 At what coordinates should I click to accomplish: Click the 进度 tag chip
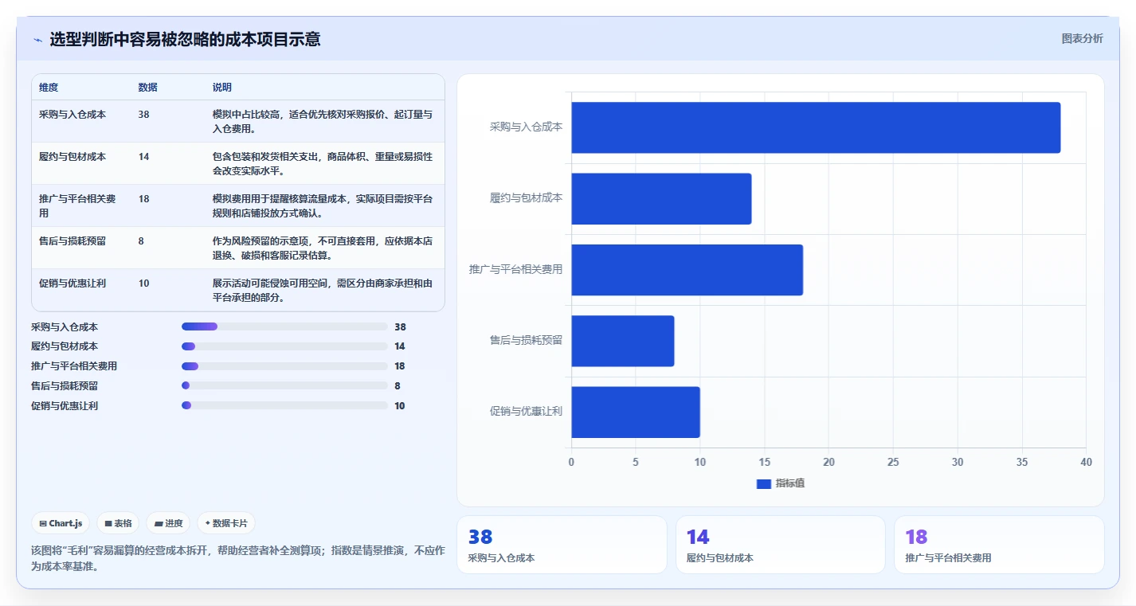point(168,523)
